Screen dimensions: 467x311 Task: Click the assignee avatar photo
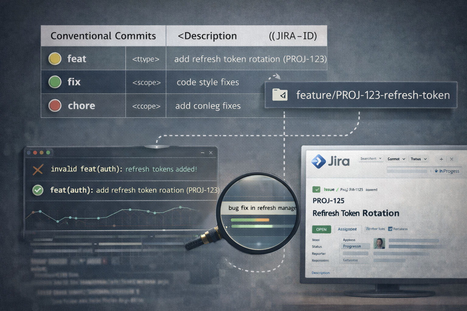tap(379, 243)
